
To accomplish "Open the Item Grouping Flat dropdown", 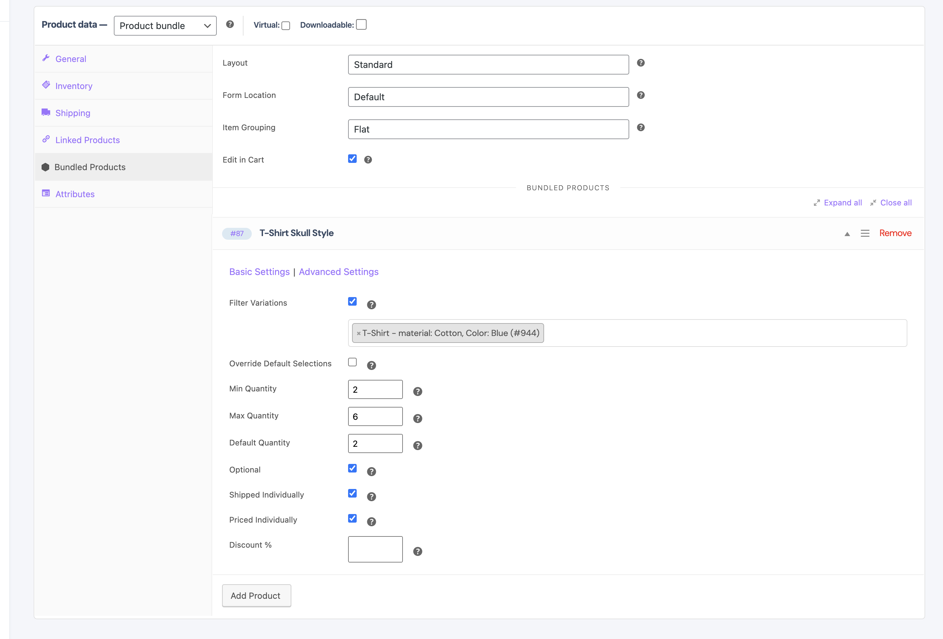I will coord(489,129).
